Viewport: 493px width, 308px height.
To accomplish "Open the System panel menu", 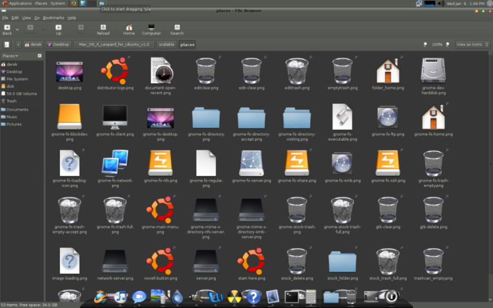I will [x=58, y=3].
